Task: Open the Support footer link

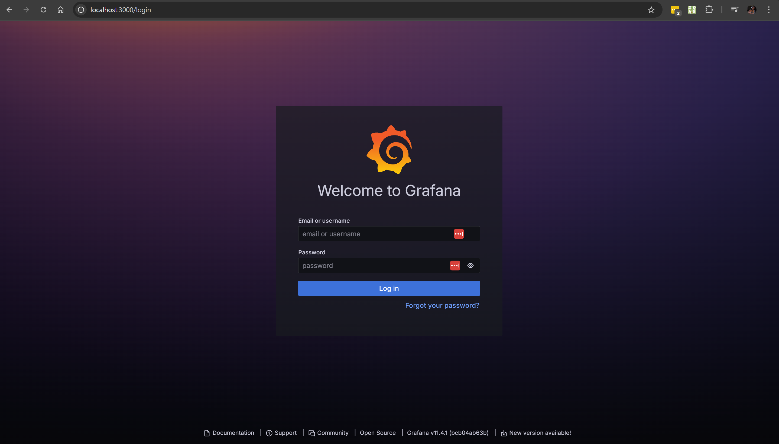Action: click(281, 433)
